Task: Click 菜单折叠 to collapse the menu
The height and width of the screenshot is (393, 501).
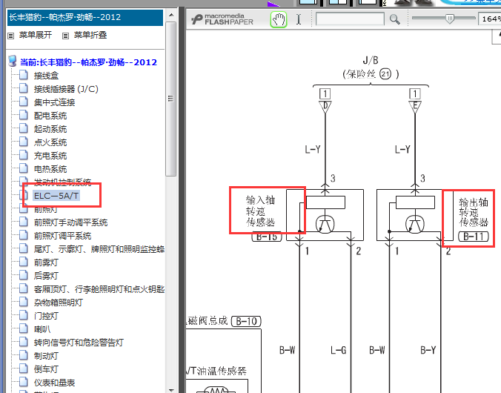Action: [x=90, y=35]
